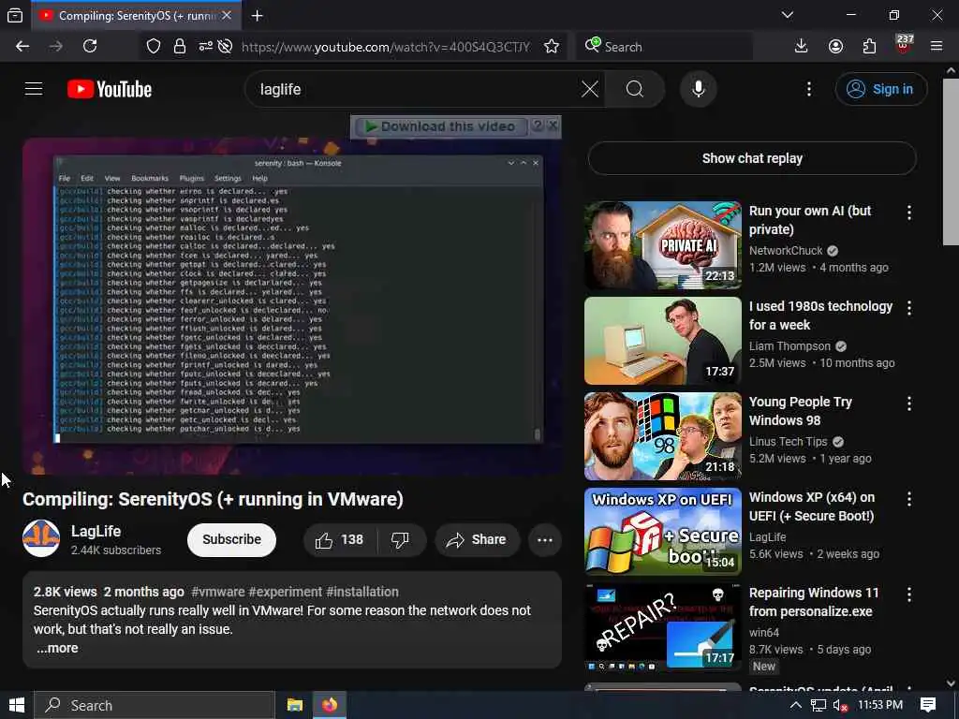
Task: Open the Young People Try Windows 98 thumbnail
Action: (x=662, y=436)
